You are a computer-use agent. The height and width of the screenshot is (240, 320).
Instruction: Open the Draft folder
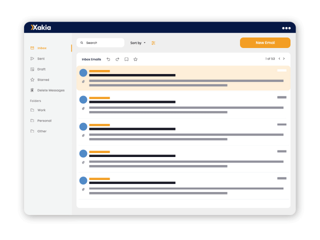coord(41,69)
